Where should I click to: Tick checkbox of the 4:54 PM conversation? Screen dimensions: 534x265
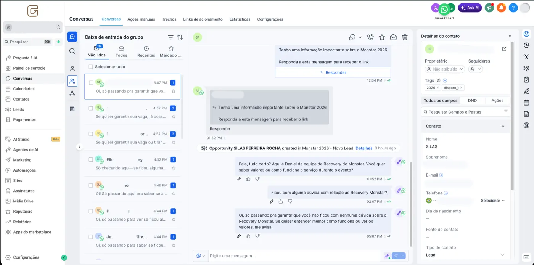point(91,134)
